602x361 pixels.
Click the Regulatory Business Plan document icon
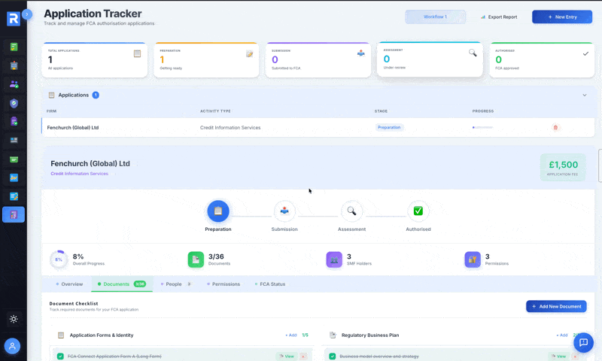[333, 335]
